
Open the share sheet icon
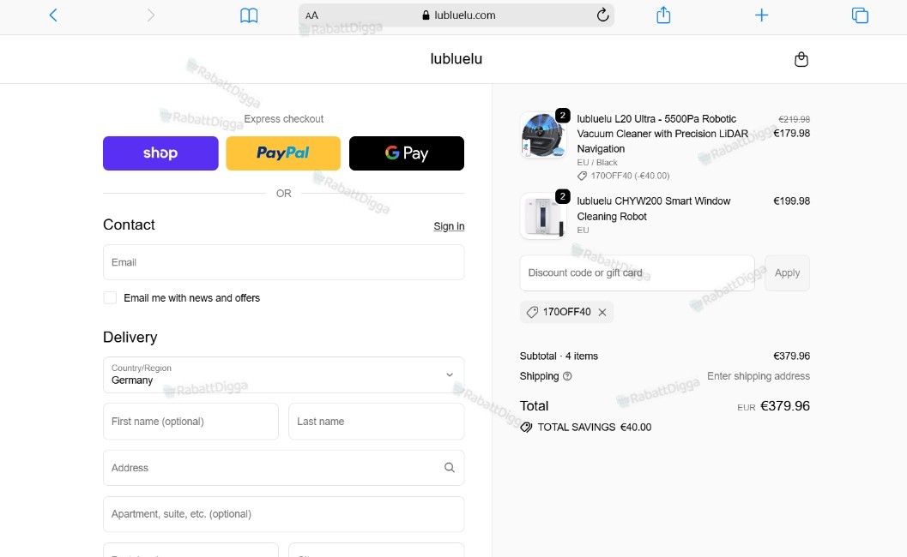pyautogui.click(x=663, y=15)
